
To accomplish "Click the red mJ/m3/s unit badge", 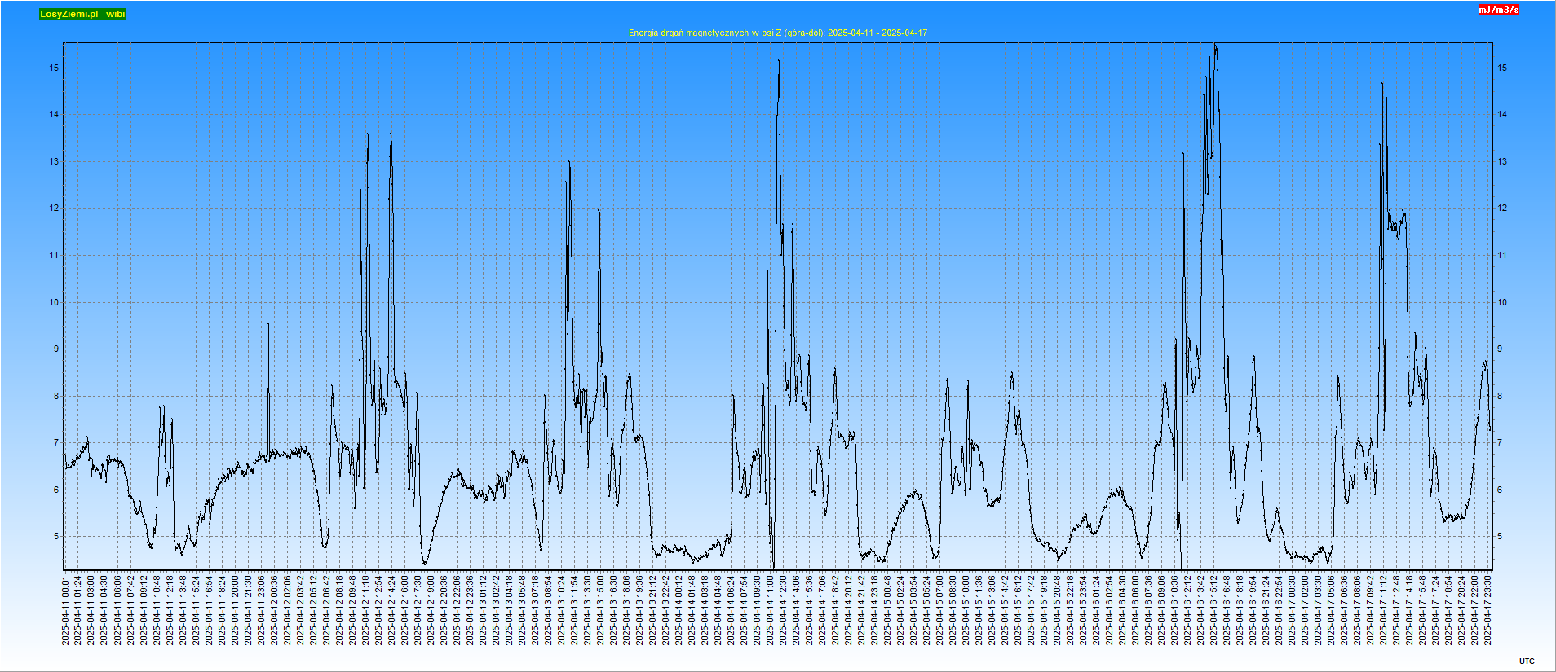I will pos(1499,10).
